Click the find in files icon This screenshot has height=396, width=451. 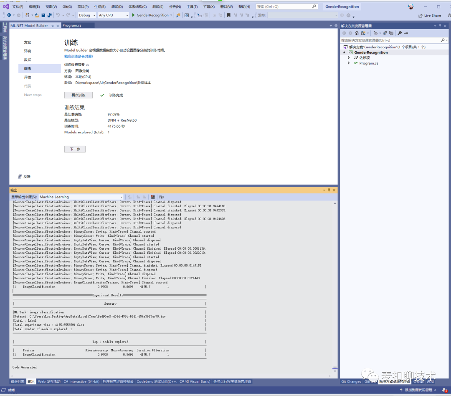click(x=178, y=15)
